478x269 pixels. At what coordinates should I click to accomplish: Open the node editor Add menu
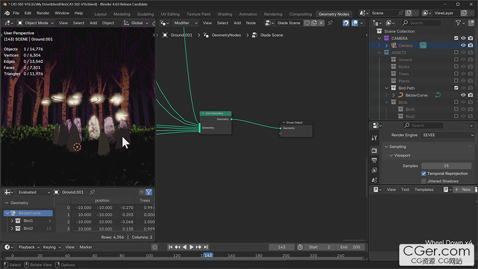pos(237,23)
